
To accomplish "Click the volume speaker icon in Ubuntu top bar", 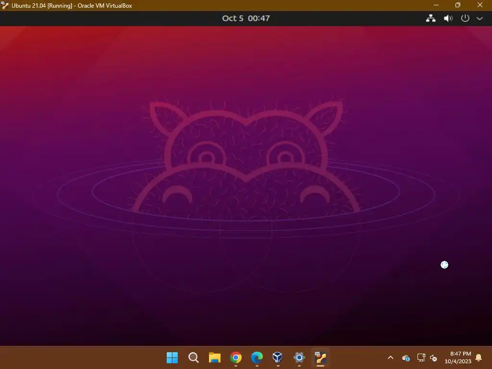I will click(x=448, y=18).
